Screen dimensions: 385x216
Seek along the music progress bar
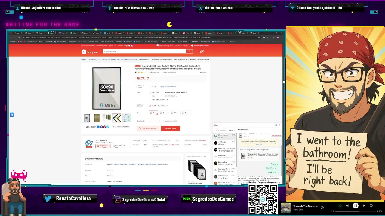coord(356,211)
